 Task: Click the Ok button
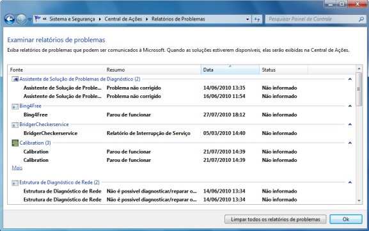pyautogui.click(x=346, y=219)
